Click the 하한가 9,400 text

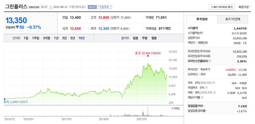tap(120, 29)
